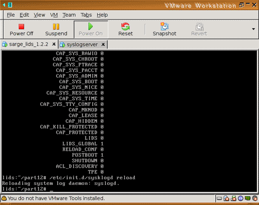
Task: Take a Snapshot of the VM
Action: click(164, 30)
